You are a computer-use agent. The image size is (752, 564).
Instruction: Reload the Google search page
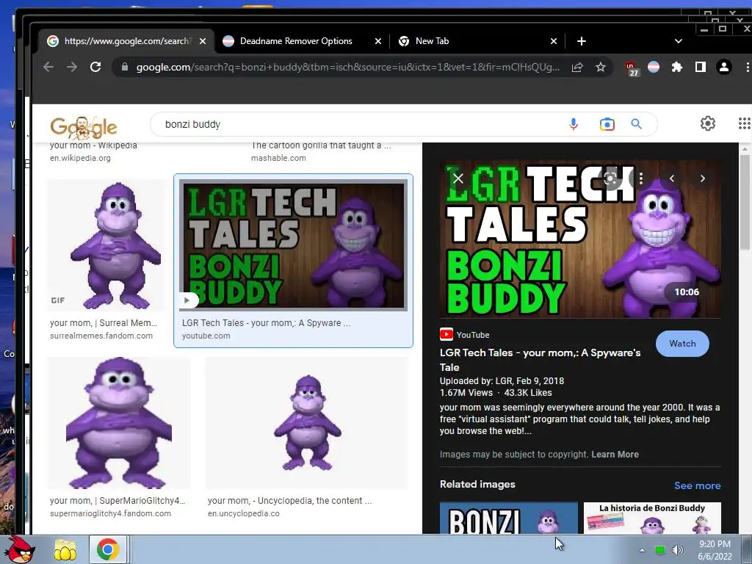point(95,67)
